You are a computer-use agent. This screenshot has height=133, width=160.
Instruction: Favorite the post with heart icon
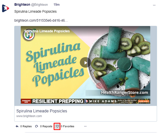click(57, 126)
